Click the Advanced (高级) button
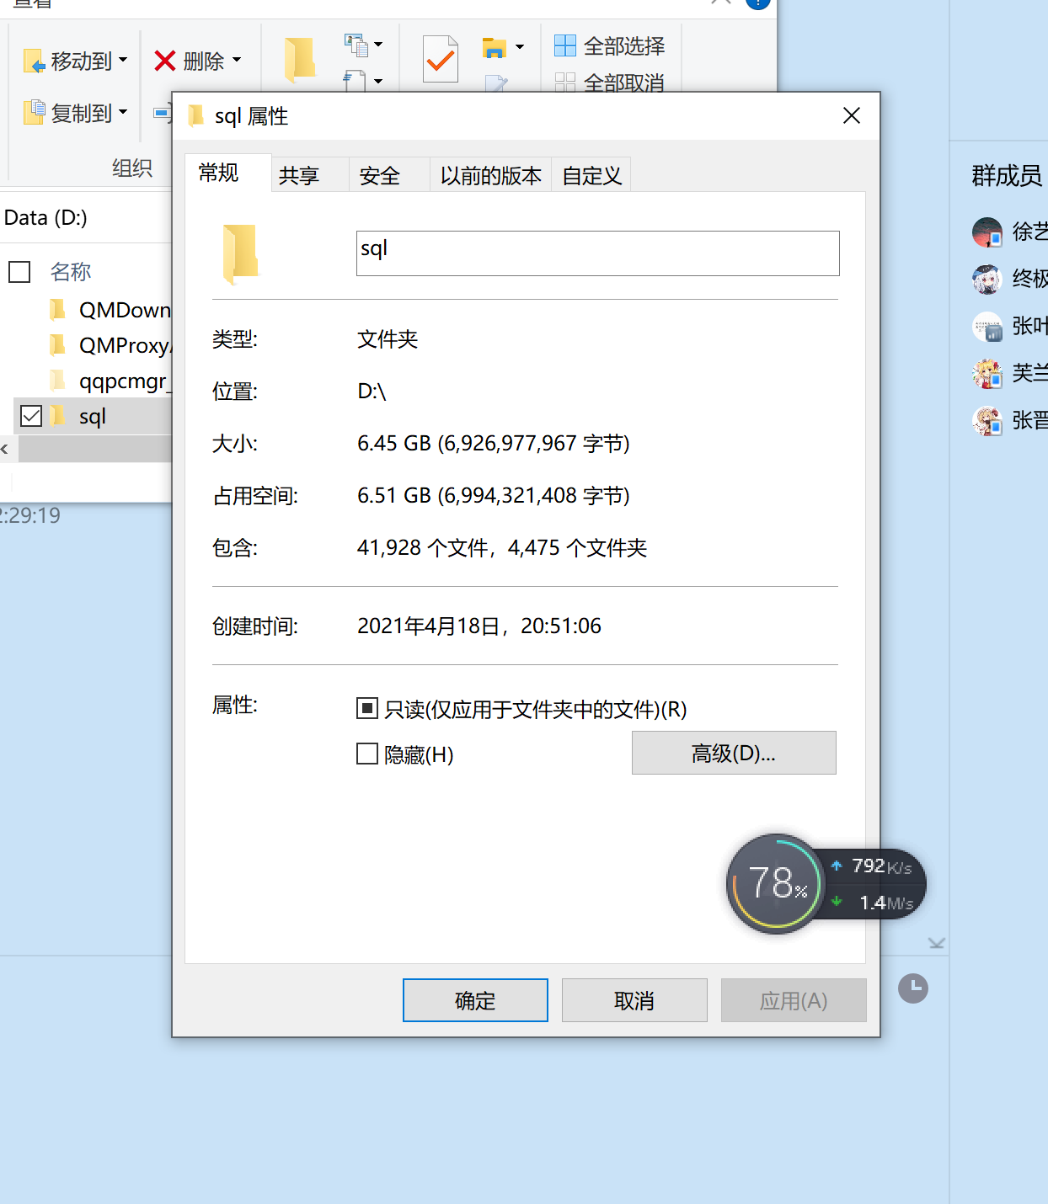Screen dimensions: 1048x1204 (x=733, y=753)
